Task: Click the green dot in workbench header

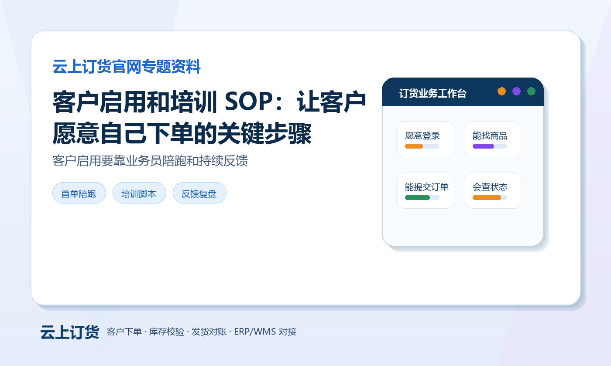Action: tap(531, 91)
